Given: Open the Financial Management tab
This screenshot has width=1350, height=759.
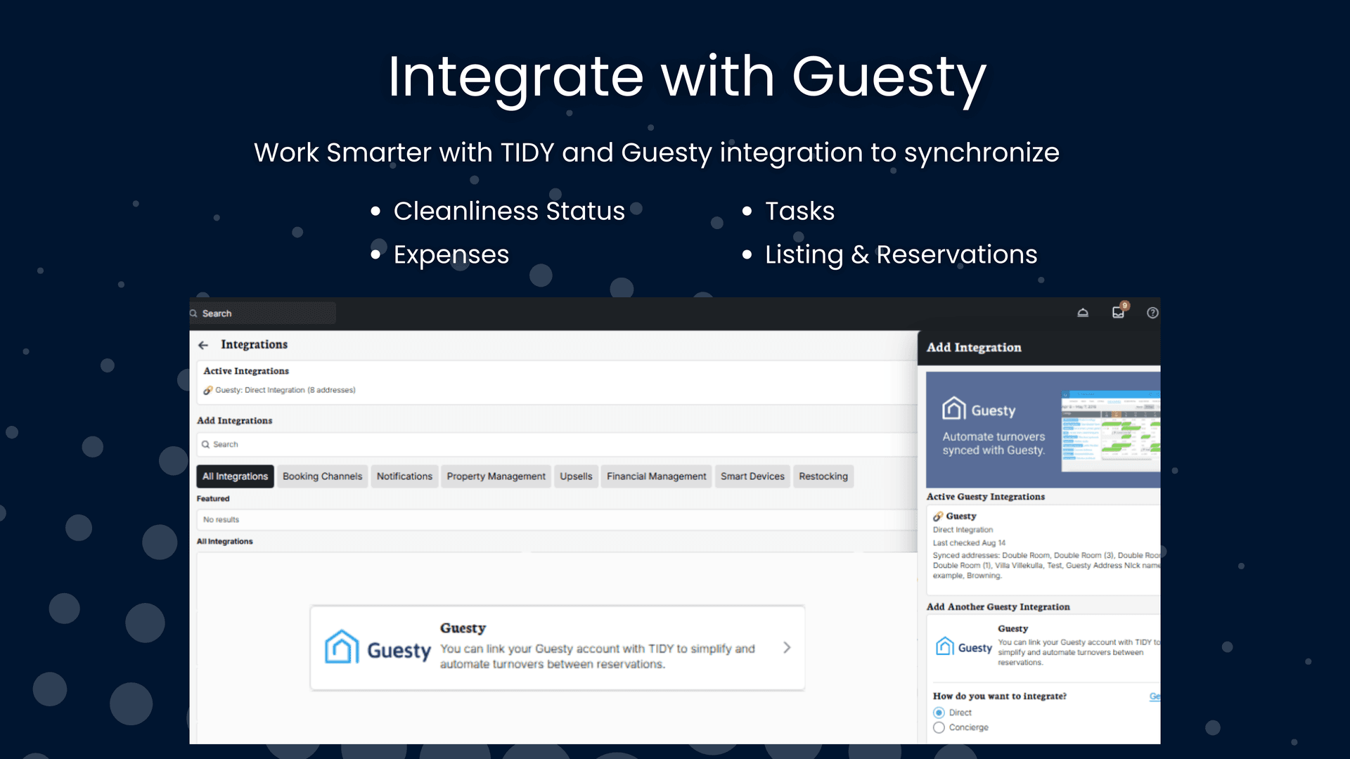Looking at the screenshot, I should 656,476.
